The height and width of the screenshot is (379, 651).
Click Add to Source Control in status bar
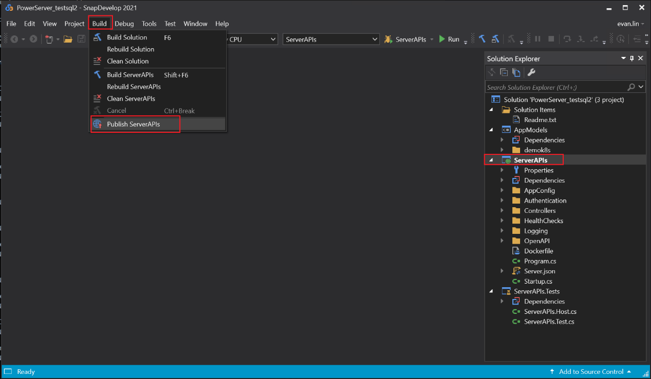[590, 372]
